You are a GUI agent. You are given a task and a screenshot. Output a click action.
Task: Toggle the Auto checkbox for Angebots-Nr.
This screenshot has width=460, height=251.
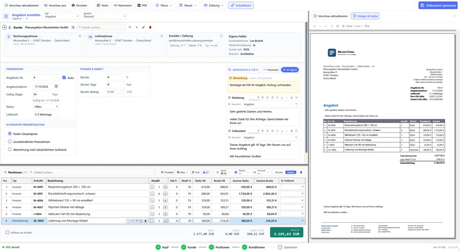(64, 78)
